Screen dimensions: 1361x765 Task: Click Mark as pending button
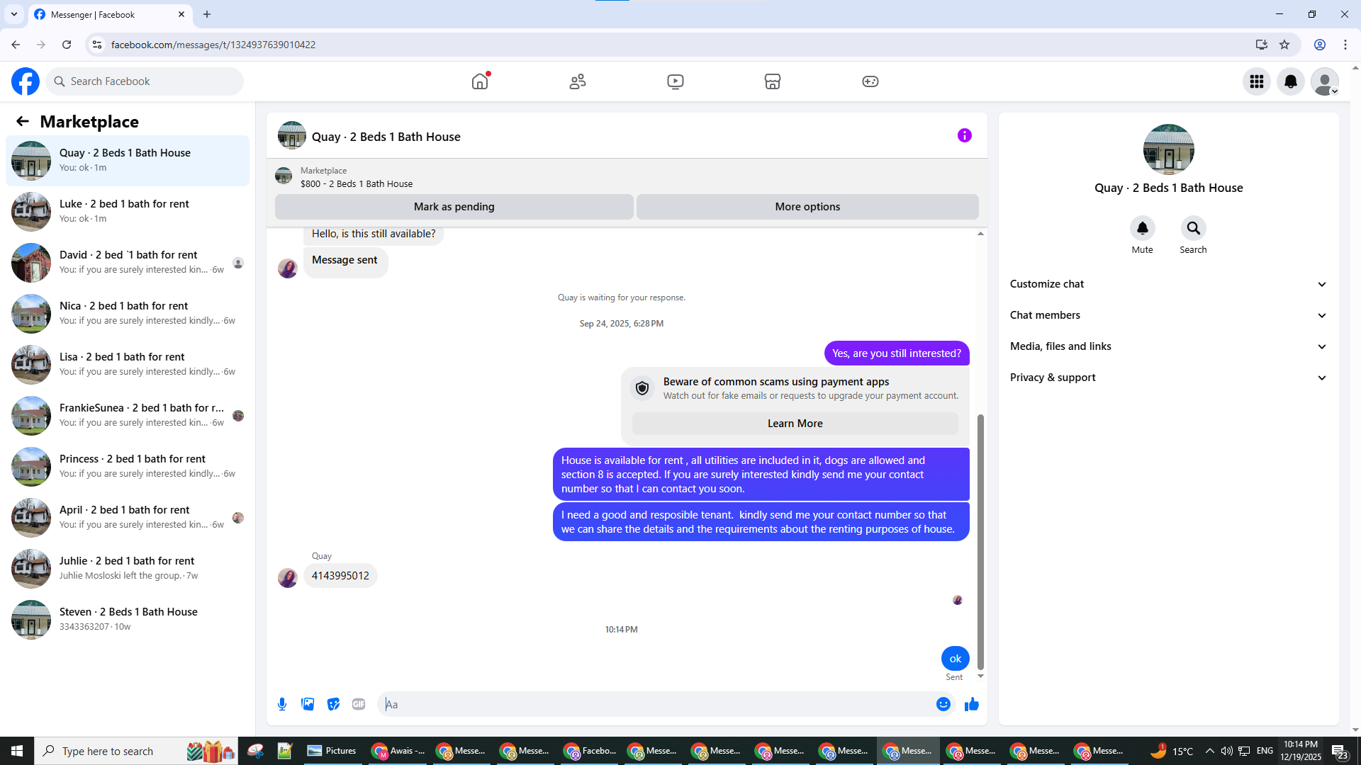[x=454, y=207]
